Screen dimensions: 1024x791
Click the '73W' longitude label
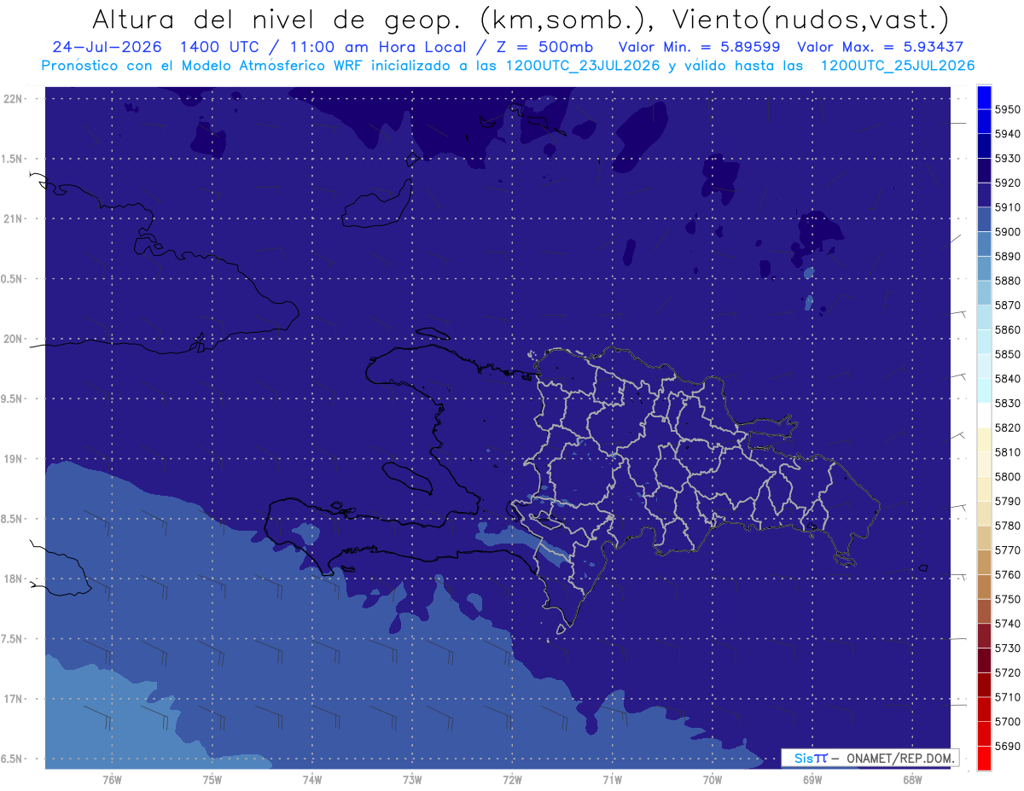tap(412, 779)
